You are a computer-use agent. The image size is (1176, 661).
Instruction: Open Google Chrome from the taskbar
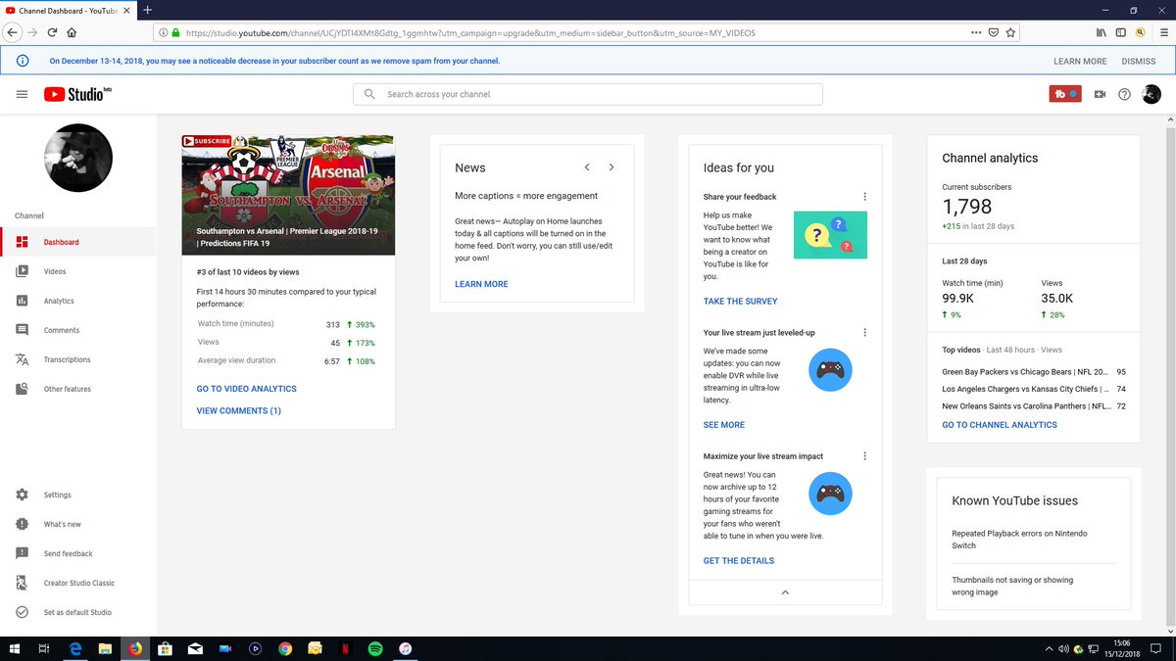[285, 648]
